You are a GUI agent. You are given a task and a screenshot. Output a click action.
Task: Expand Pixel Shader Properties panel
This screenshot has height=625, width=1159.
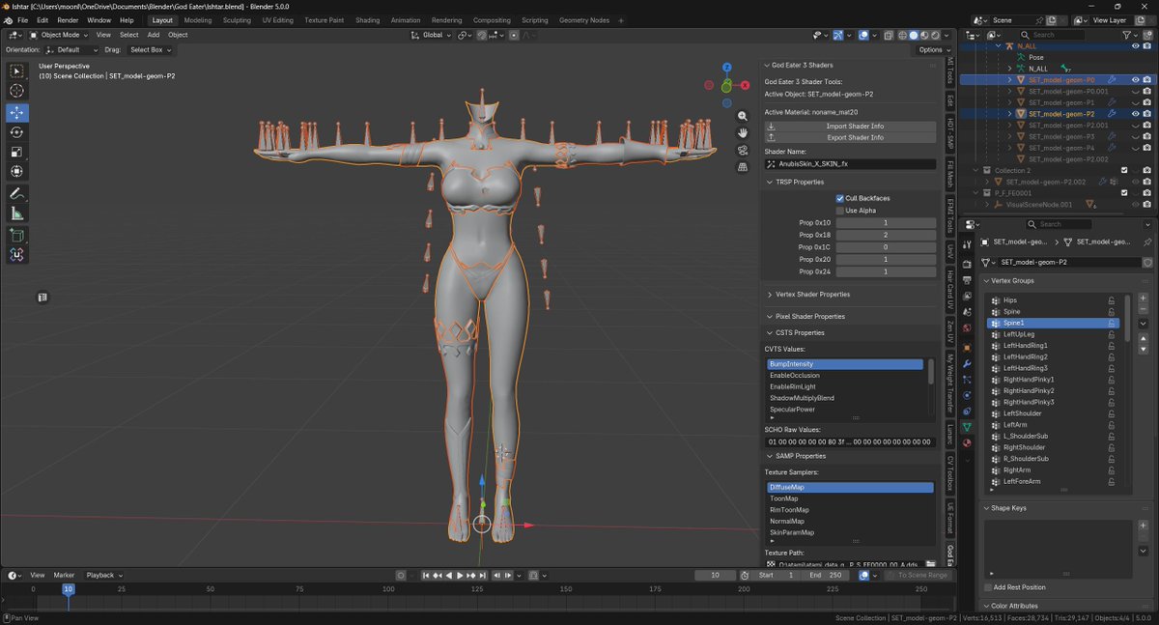pos(809,316)
